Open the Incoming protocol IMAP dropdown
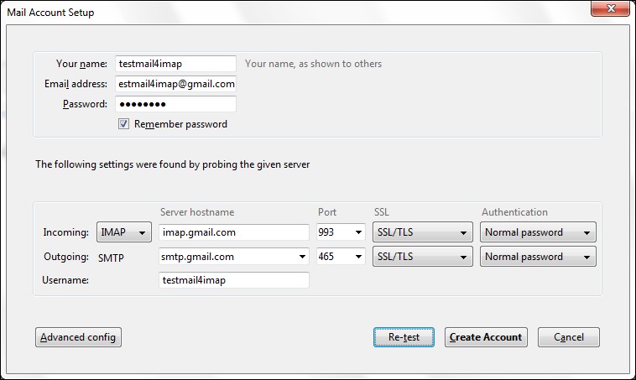The width and height of the screenshot is (636, 380). click(124, 232)
